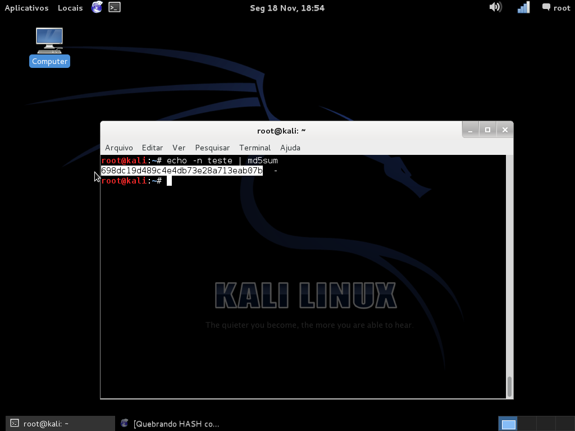
Task: Click the highlighted MD5 hash 698dc19d489c4e4db73e28a713eab07b
Action: [x=182, y=171]
